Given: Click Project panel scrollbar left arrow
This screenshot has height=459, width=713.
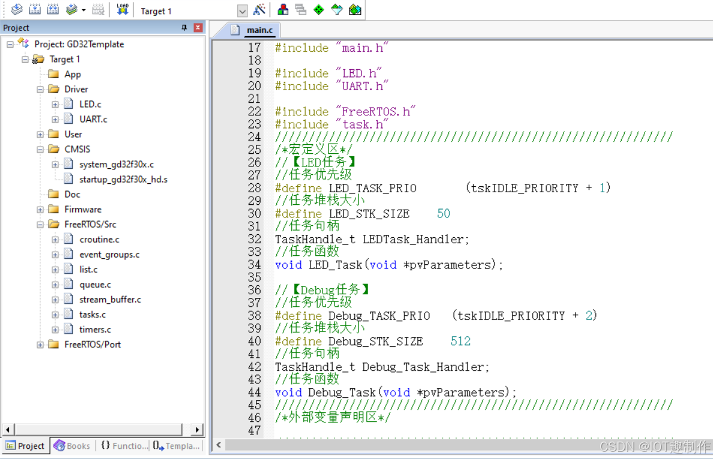Looking at the screenshot, I should tap(7, 430).
